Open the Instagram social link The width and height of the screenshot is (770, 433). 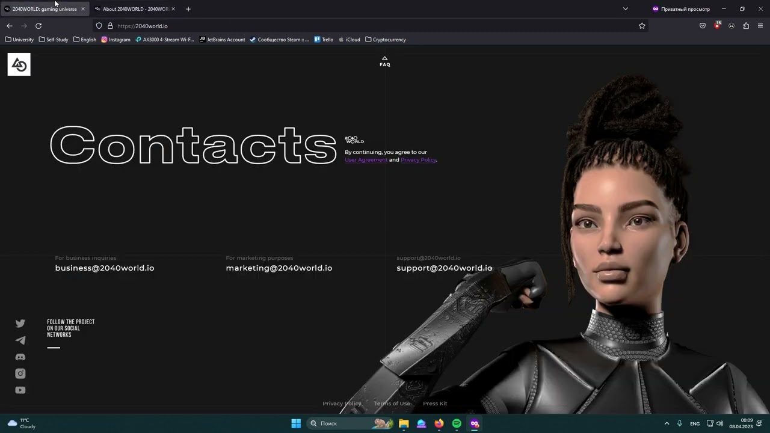click(20, 373)
